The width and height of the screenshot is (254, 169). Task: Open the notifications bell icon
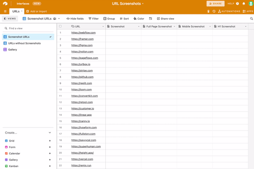pyautogui.click(x=243, y=3)
